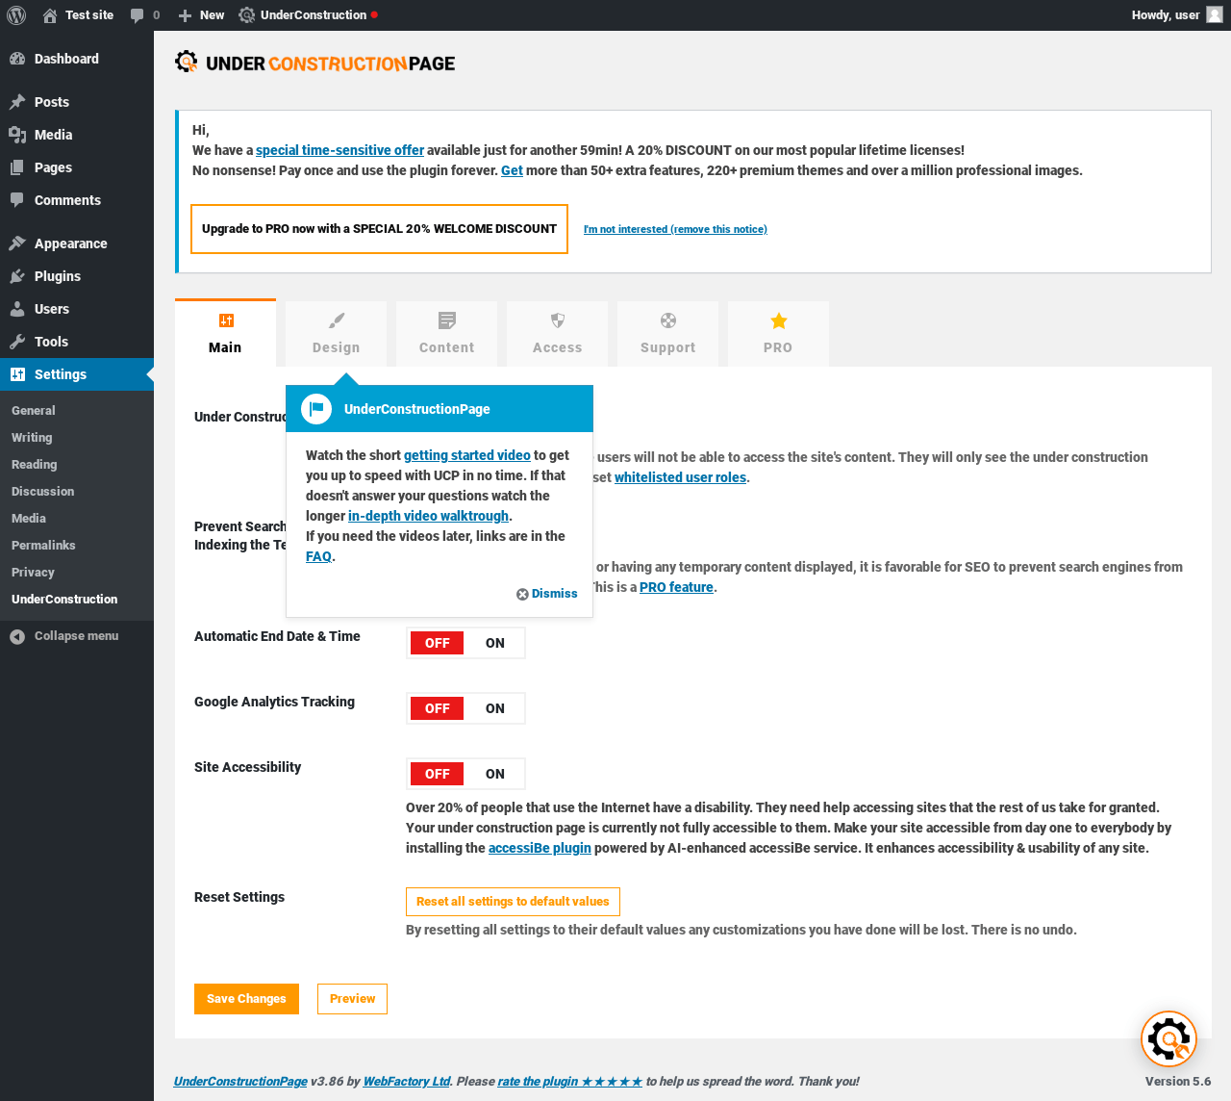
Task: Click the Users person icon
Action: click(17, 309)
